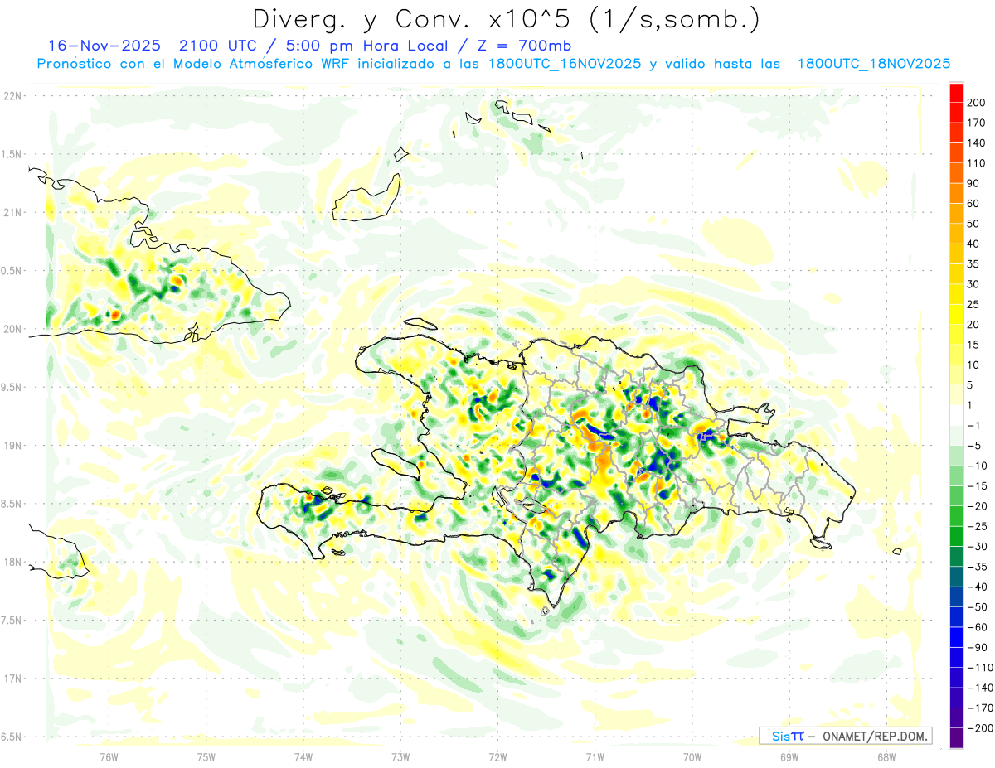This screenshot has height=768, width=995.
Task: Click the colorbar value 90
Action: coord(973,183)
